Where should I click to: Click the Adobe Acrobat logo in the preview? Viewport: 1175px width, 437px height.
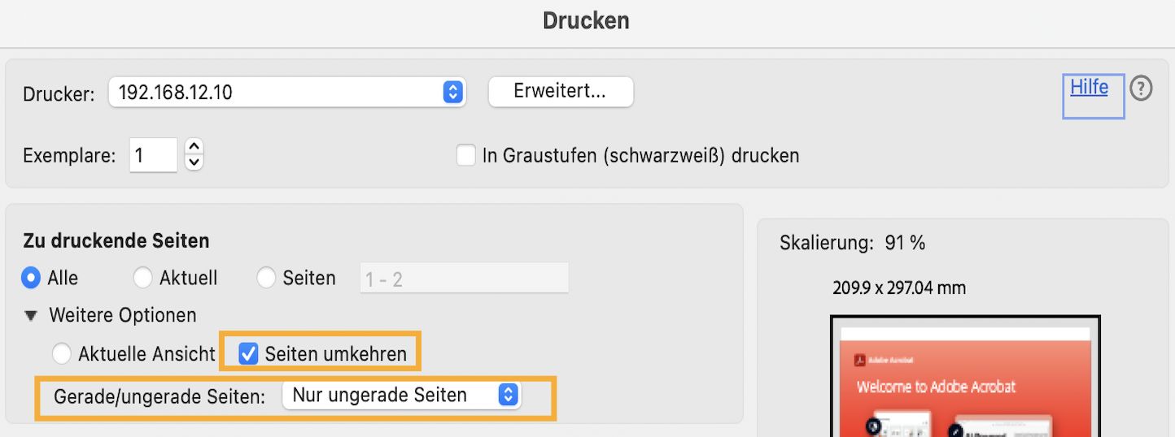pos(859,361)
